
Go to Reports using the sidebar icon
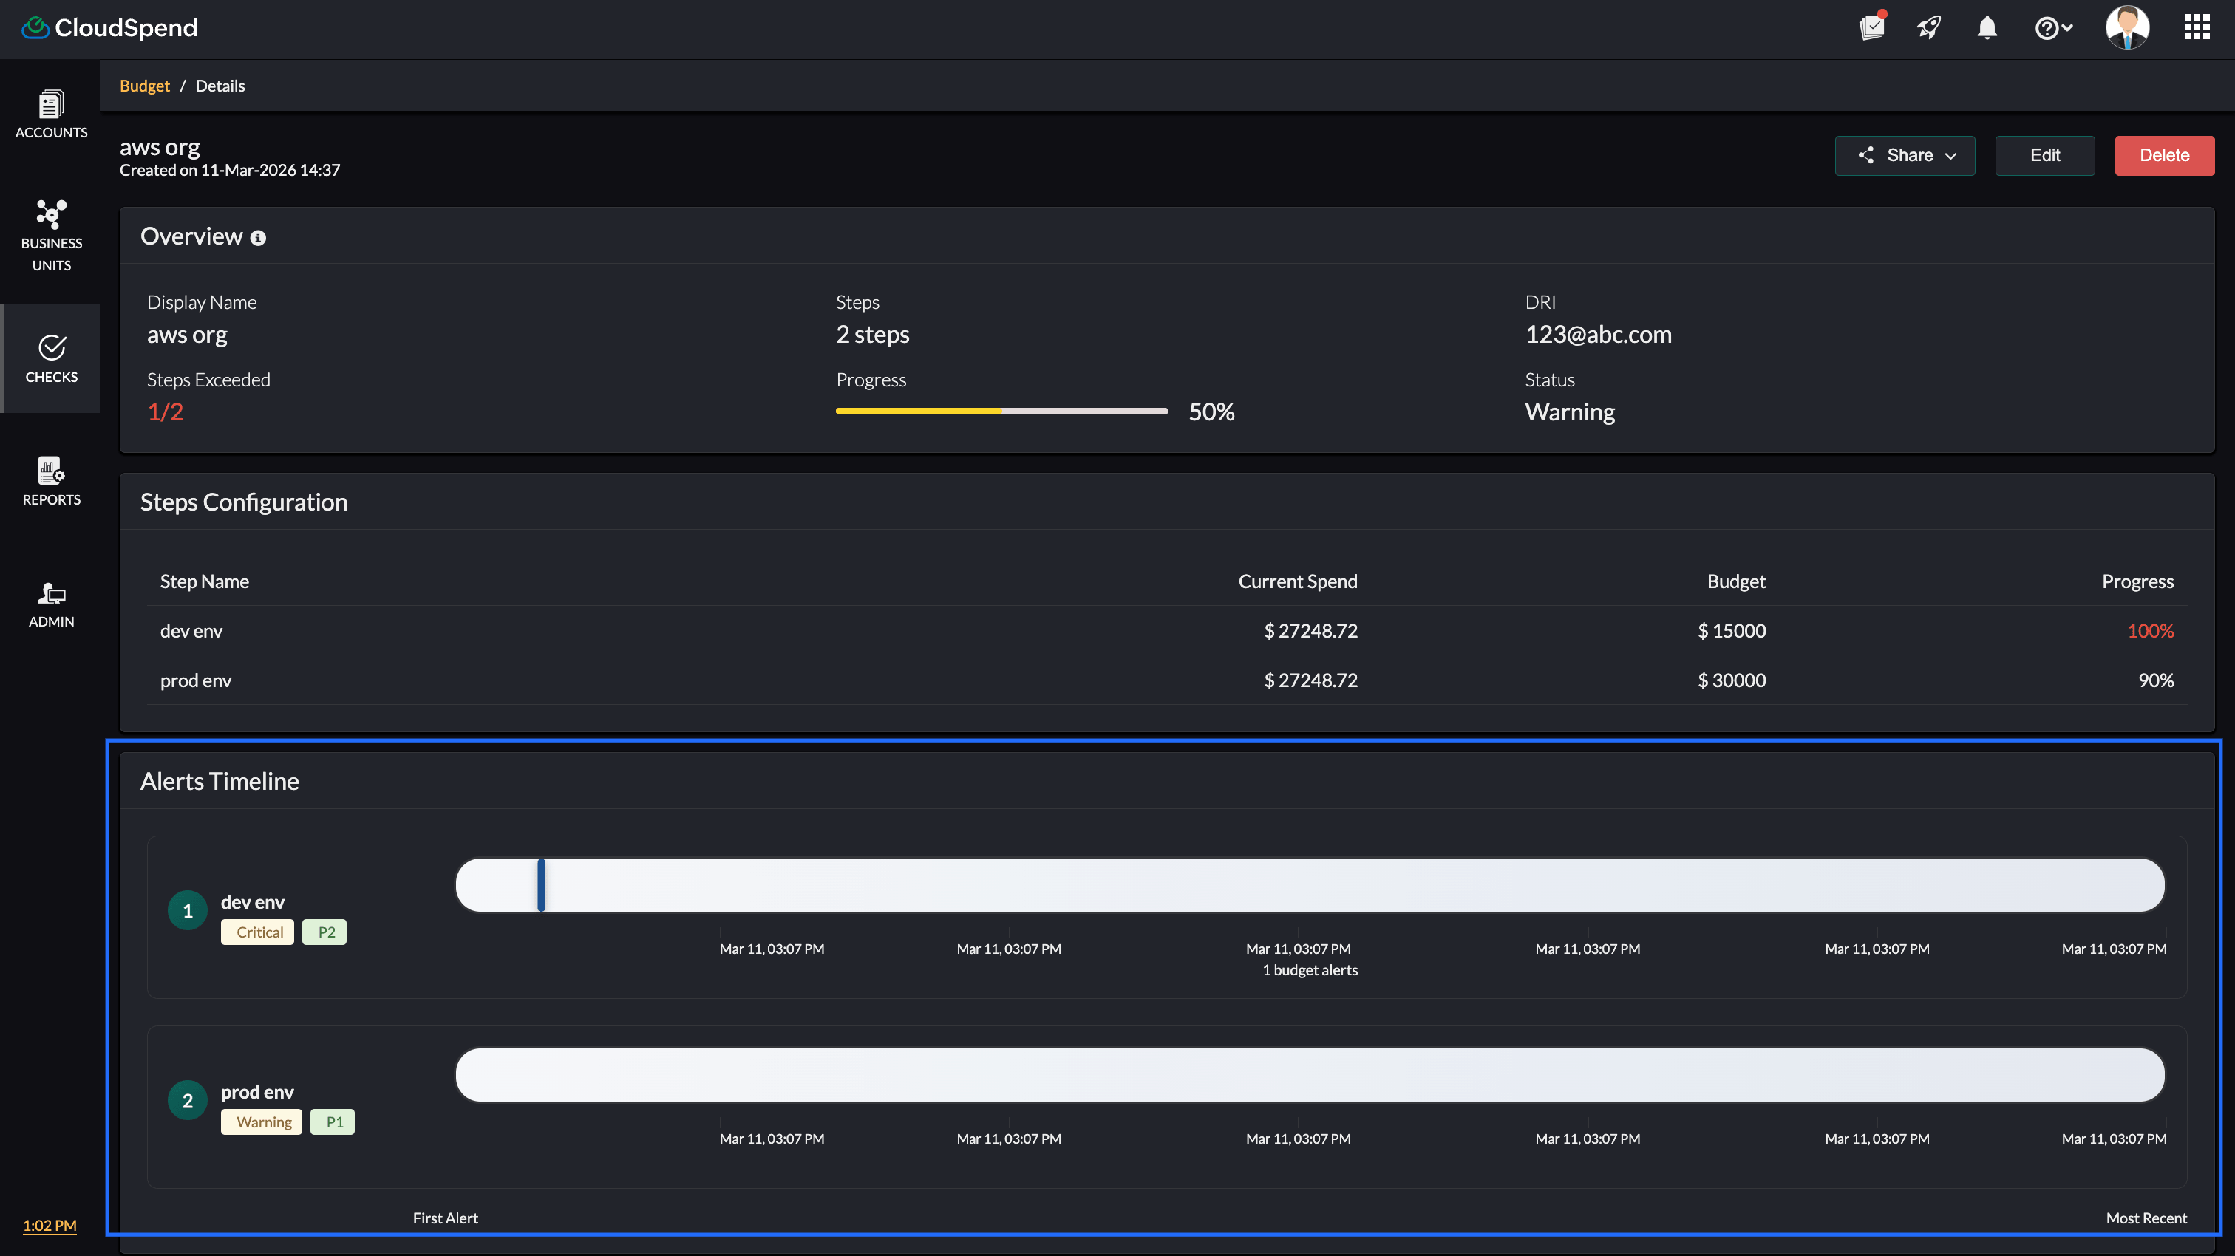coord(51,482)
